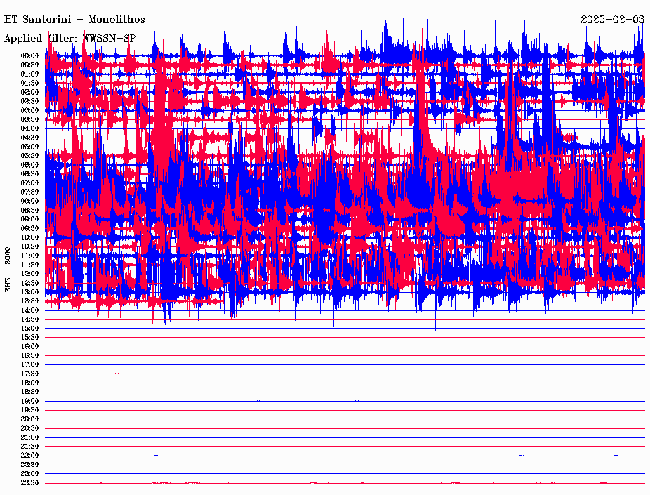This screenshot has width=650, height=495.
Task: Select the 05:00 time label
Action: click(x=30, y=147)
